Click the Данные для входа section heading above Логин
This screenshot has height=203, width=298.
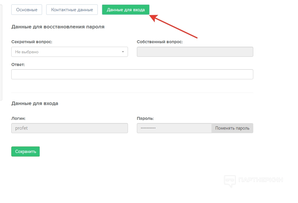(x=35, y=103)
